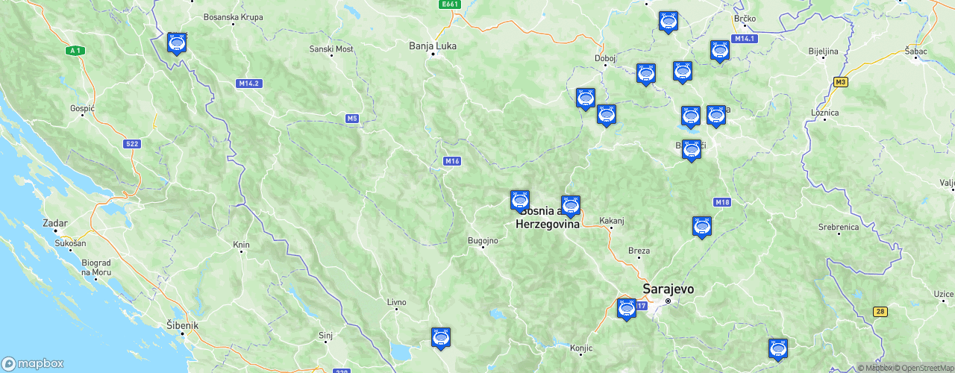The width and height of the screenshot is (955, 373).
Task: Click the stadium marker above Kakanj
Action: (x=571, y=207)
